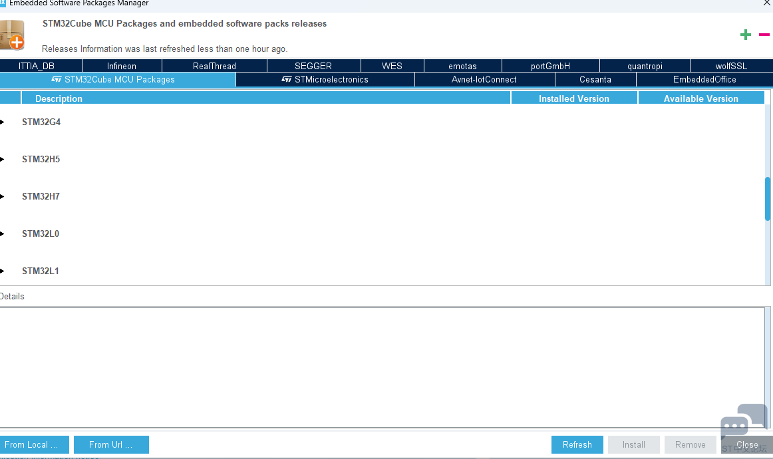Refresh the package releases list
The width and height of the screenshot is (773, 459).
[577, 445]
